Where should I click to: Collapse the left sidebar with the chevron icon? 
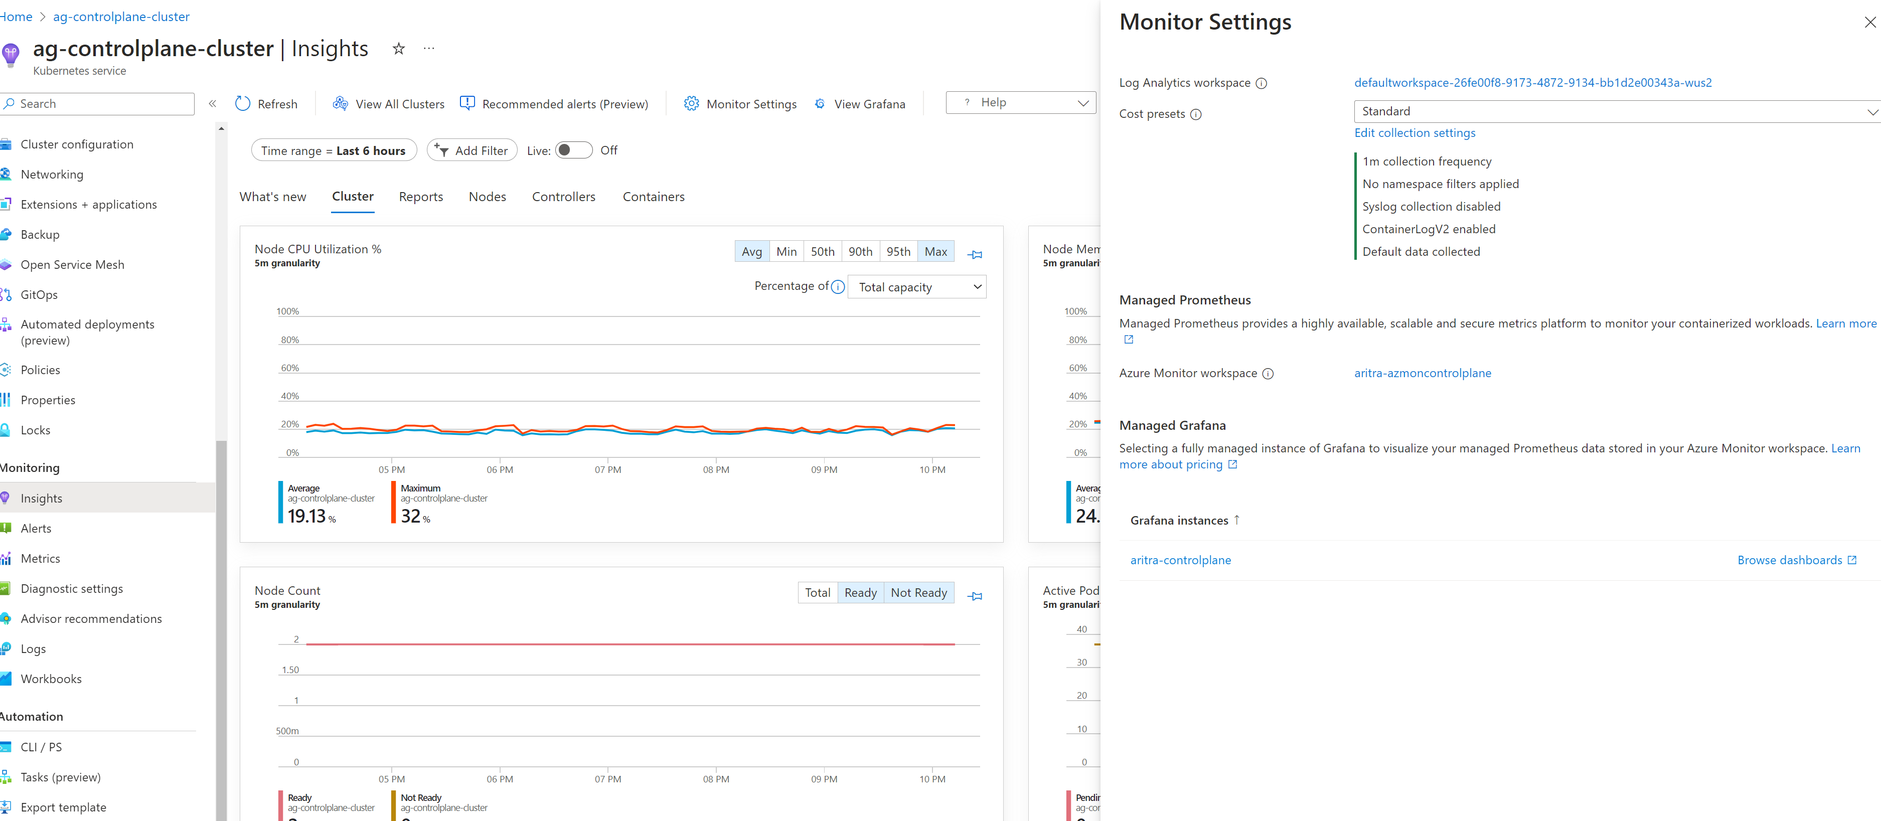pyautogui.click(x=213, y=104)
